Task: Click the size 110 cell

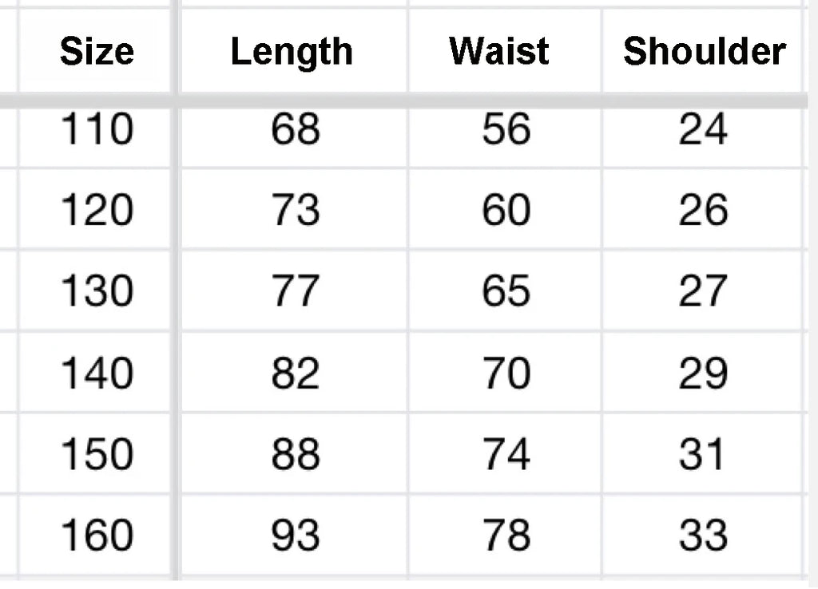Action: coord(97,129)
